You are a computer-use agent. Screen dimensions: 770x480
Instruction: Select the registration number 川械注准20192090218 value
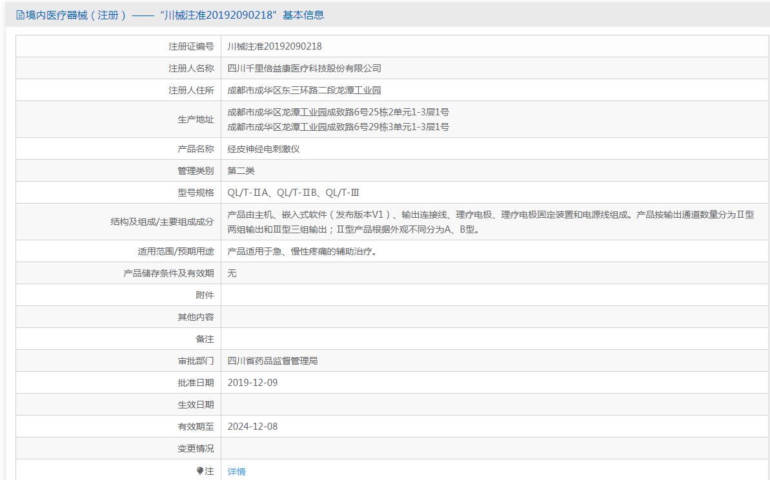pos(274,46)
